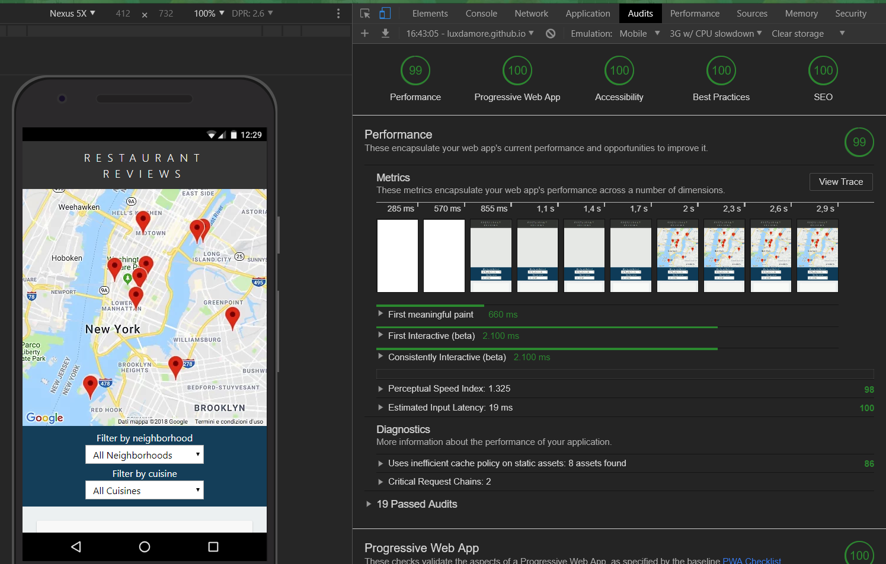Screen dimensions: 886x564
Task: Start a new audit with plus icon
Action: [x=365, y=33]
